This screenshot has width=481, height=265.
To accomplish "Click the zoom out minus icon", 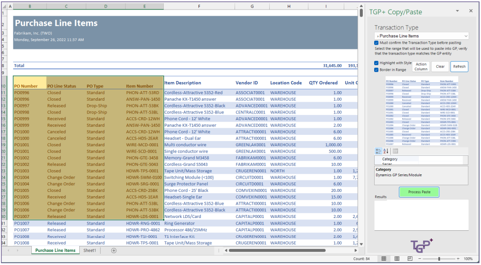I will pyautogui.click(x=420, y=259).
